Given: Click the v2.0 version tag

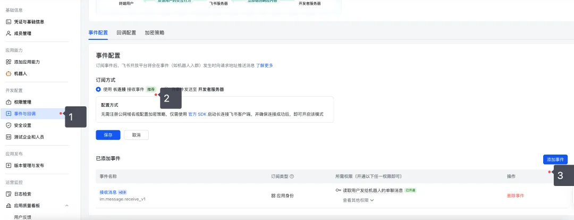Looking at the screenshot, I should [122, 192].
